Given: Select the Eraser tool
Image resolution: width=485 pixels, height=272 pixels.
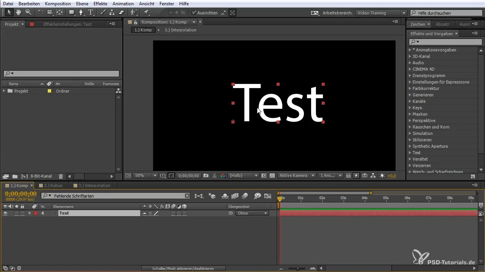Looking at the screenshot, I should [121, 12].
